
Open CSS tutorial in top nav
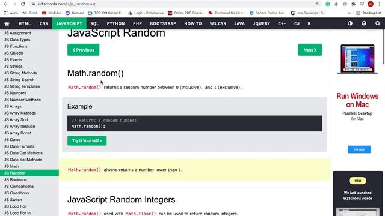44,23
